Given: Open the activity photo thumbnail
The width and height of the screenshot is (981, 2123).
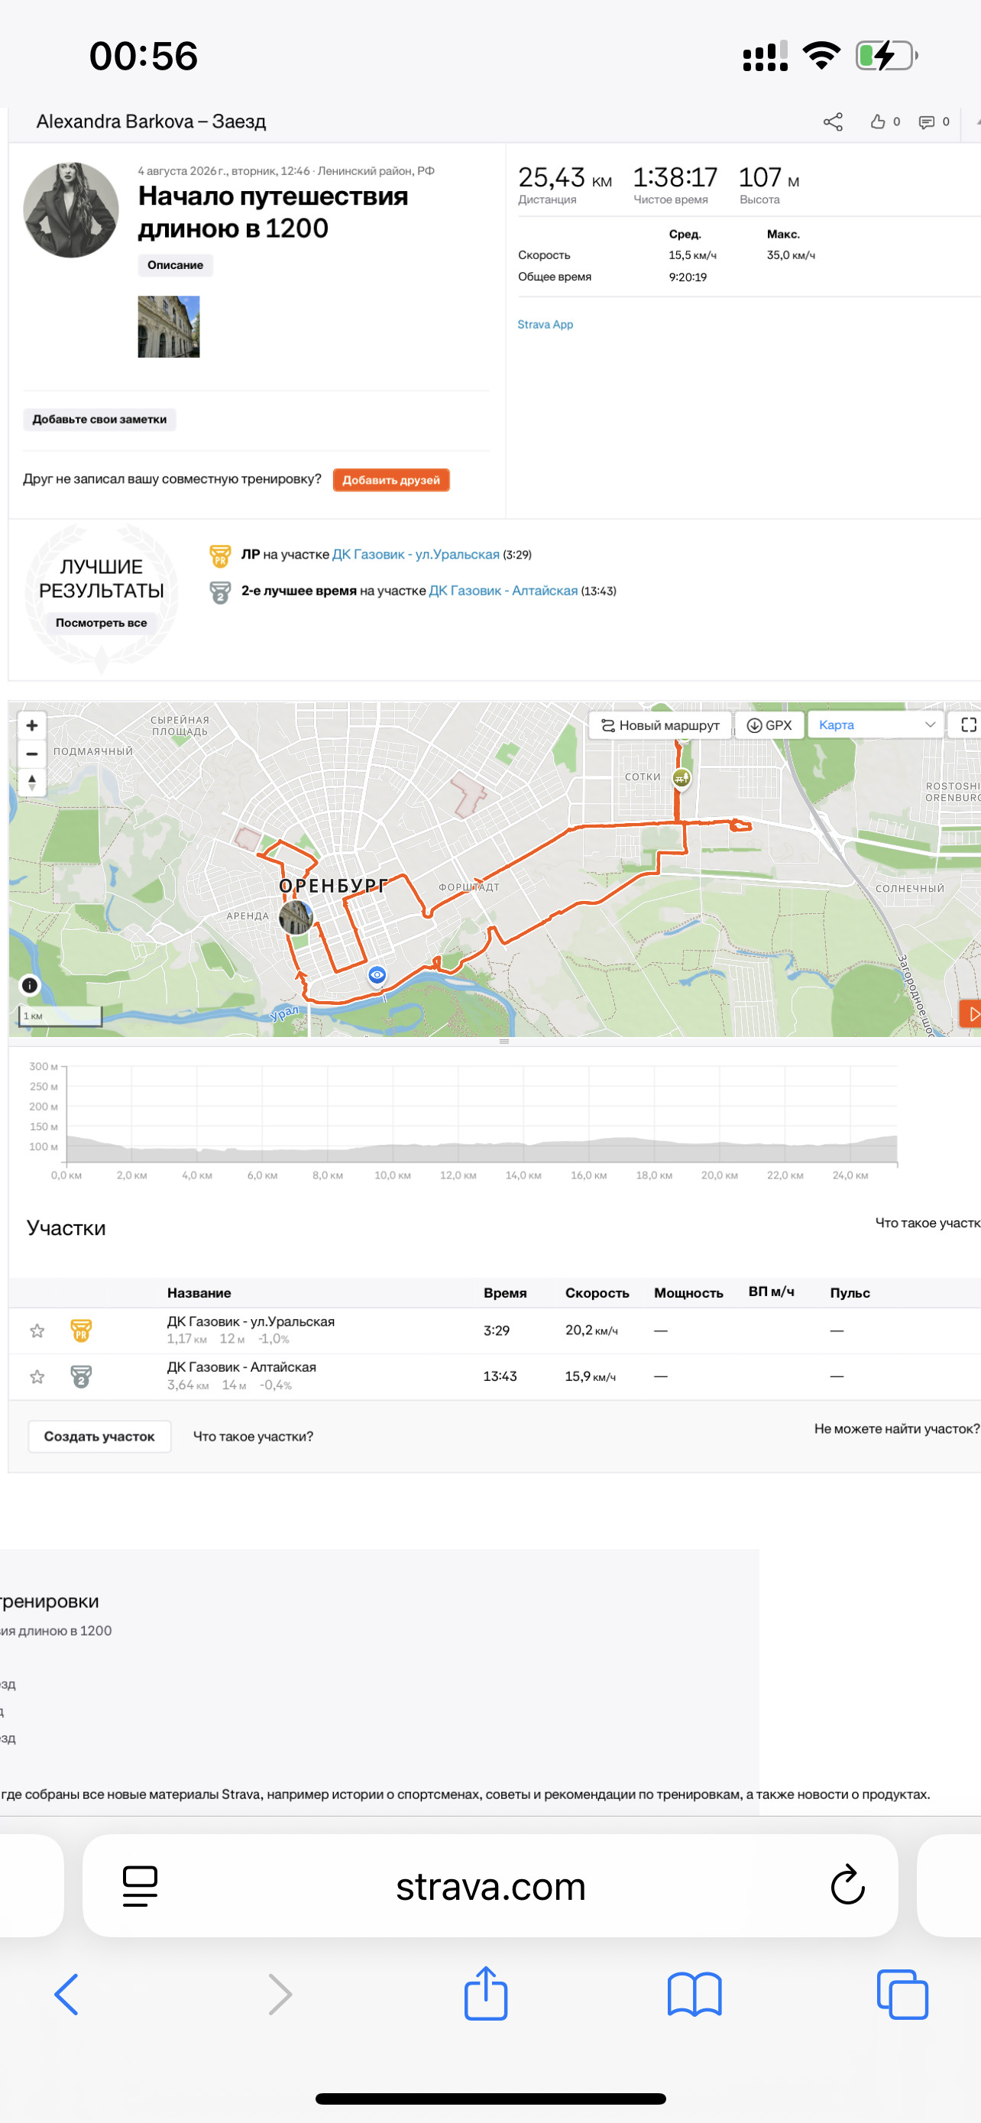Looking at the screenshot, I should point(169,326).
